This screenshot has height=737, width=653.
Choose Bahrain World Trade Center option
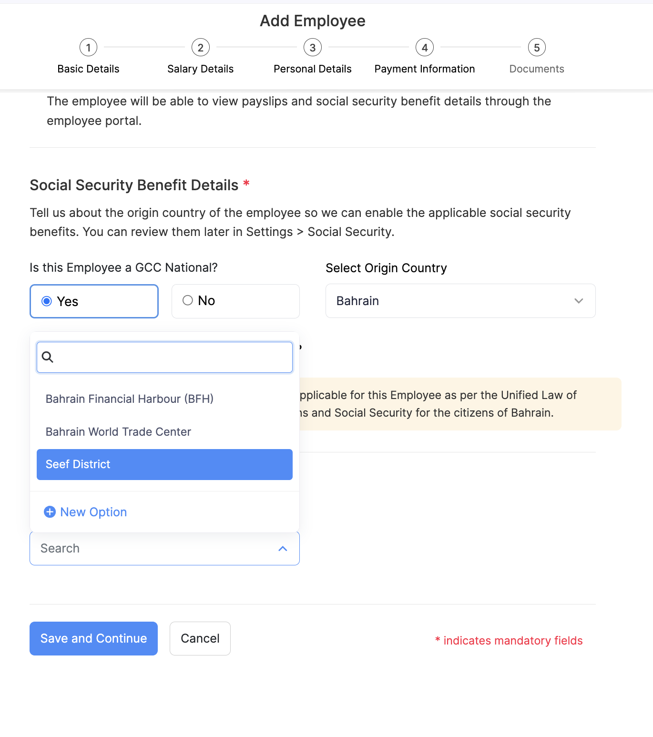coord(118,431)
